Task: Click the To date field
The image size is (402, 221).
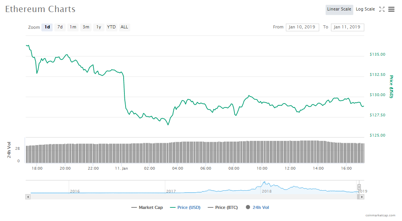Action: point(347,27)
